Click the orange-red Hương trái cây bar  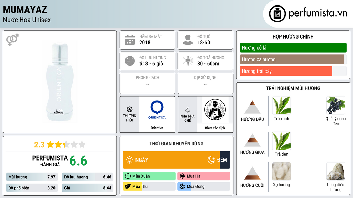pos(286,71)
